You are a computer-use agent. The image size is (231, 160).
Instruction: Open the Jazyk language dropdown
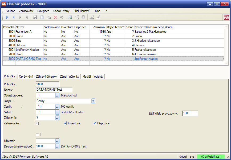[93, 101]
